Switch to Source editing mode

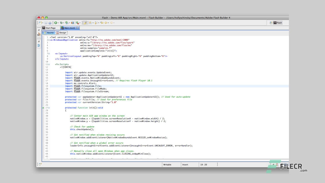click(49, 33)
